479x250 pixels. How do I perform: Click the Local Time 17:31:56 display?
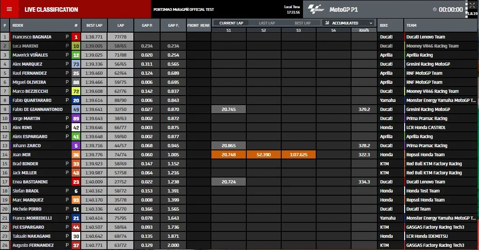(293, 10)
